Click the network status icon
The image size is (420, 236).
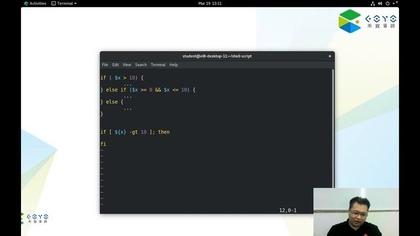(x=373, y=3)
